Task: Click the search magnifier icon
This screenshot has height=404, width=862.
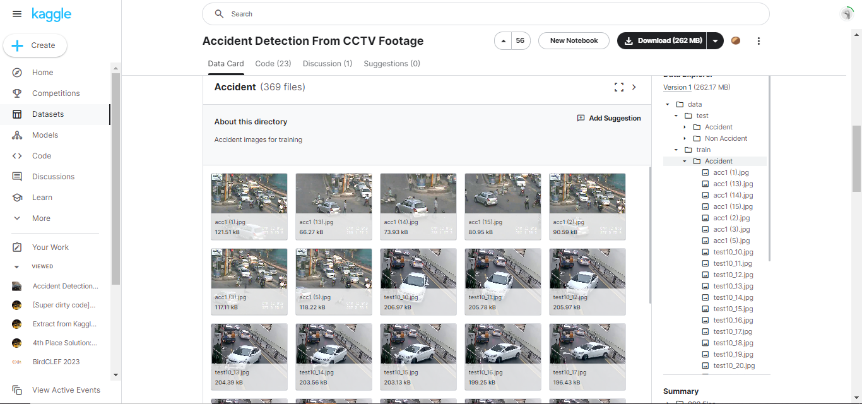Action: pos(219,14)
